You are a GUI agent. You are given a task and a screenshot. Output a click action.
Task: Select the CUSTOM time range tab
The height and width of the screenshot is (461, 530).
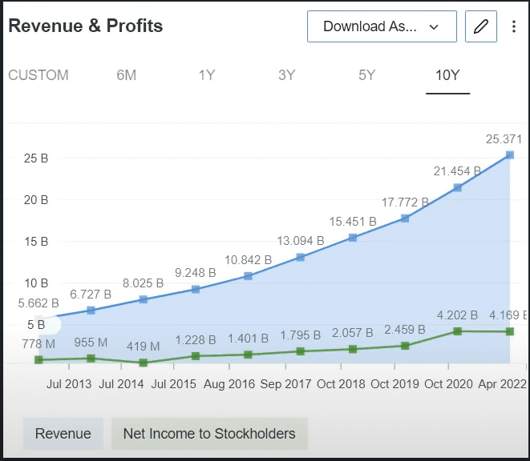[x=38, y=75]
